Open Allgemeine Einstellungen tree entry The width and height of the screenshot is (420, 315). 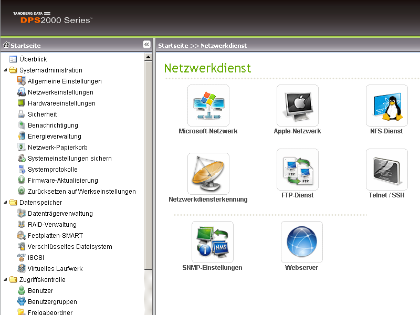65,81
